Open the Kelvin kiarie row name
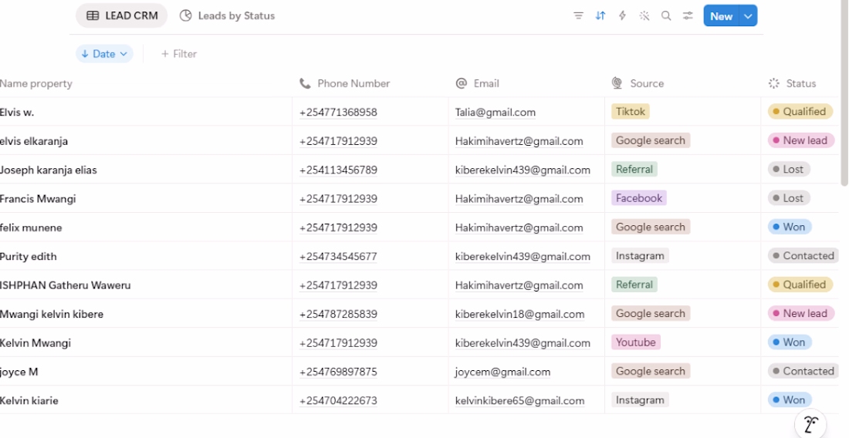Viewport: 849px width, 438px height. [x=29, y=401]
